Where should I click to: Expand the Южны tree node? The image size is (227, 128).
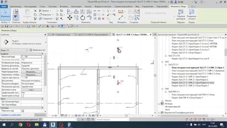(162, 101)
